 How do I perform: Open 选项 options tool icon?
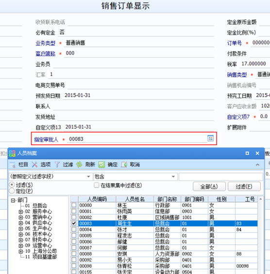(x=35, y=165)
